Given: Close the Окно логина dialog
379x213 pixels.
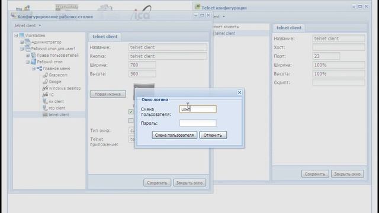Looking at the screenshot, I should [239, 92].
